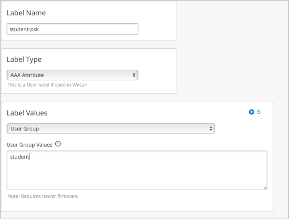Click the User Group Values field label

[x=29, y=145]
